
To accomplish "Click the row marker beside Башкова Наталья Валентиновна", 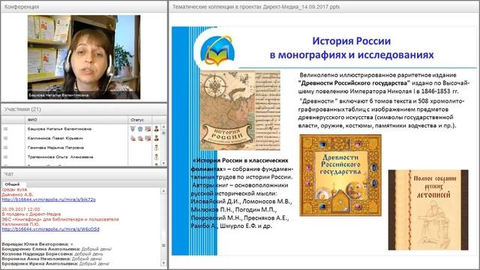I will click(5, 129).
